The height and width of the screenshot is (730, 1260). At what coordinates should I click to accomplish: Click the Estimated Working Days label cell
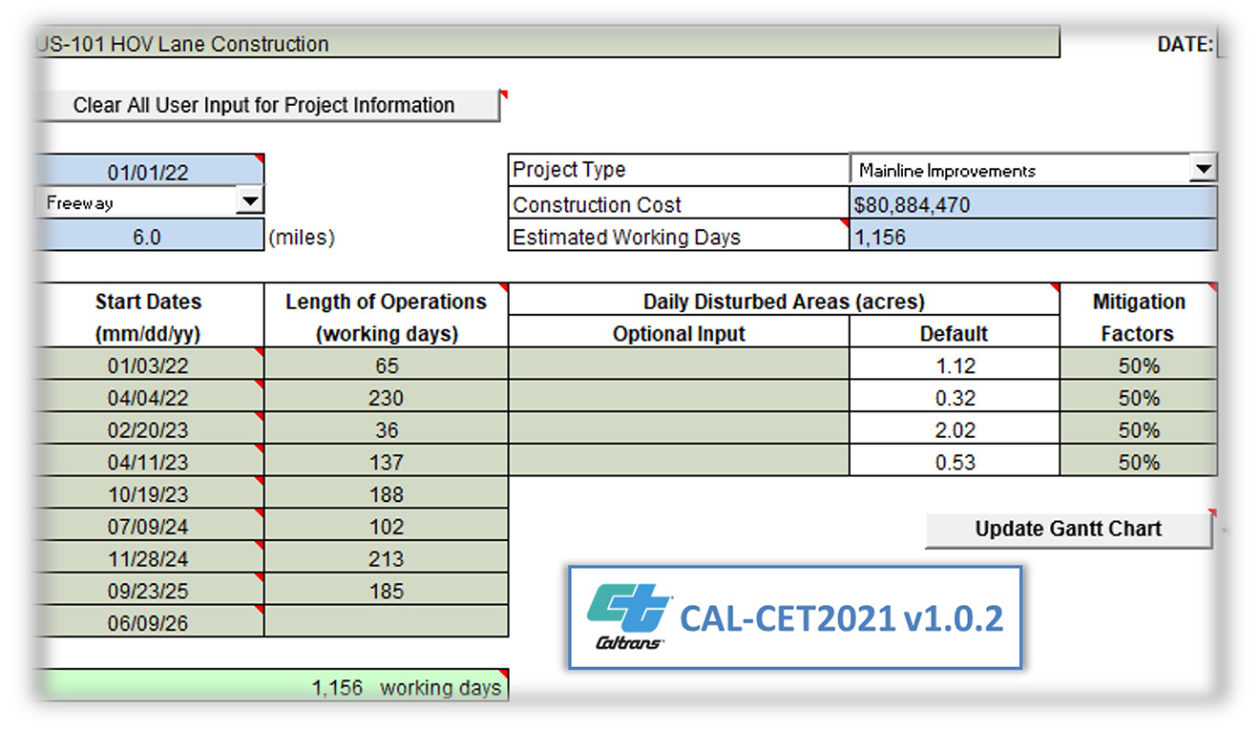point(679,236)
